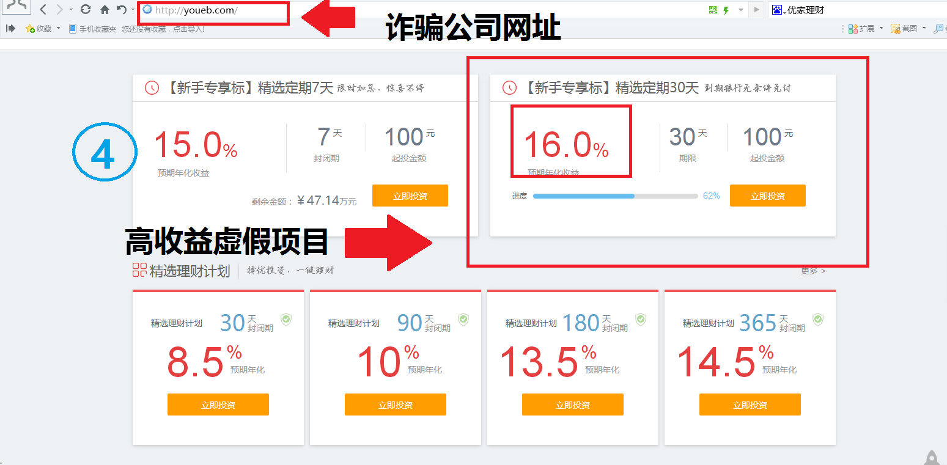This screenshot has height=465, width=947.
Task: Open the Baidu paw search engine selector
Action: (x=778, y=10)
